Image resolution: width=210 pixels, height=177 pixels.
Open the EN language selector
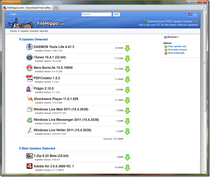click(x=192, y=15)
